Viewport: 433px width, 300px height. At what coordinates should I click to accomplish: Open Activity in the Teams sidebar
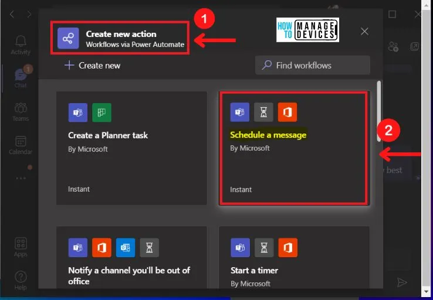pos(21,45)
